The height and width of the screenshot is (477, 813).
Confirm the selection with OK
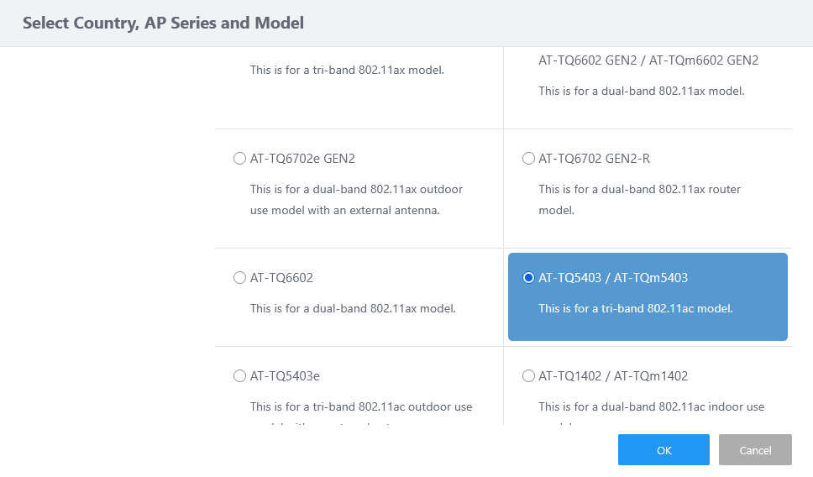click(x=664, y=450)
